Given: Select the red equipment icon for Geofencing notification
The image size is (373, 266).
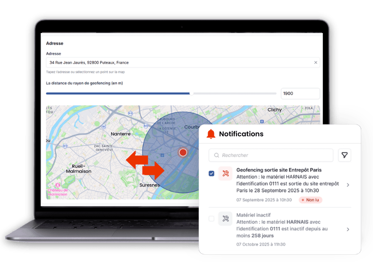Looking at the screenshot, I should click(x=225, y=174).
